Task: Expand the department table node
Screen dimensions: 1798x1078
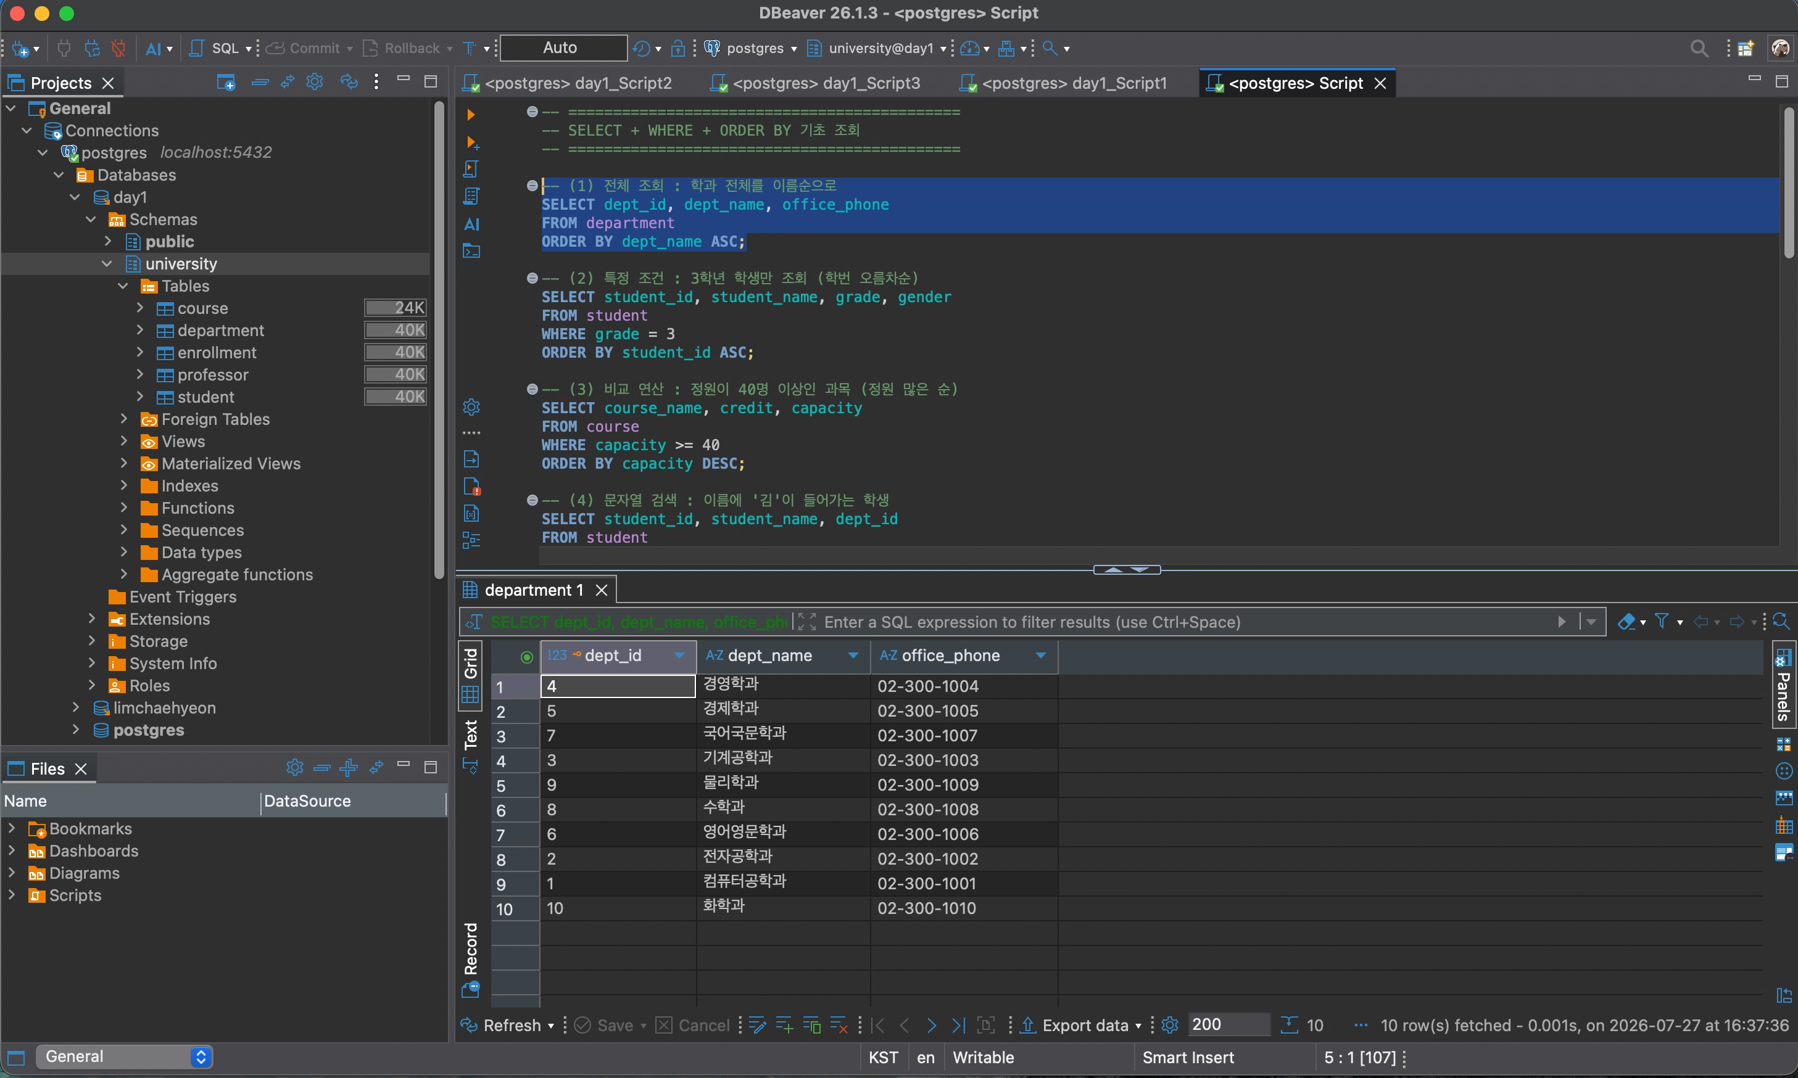Action: coord(140,331)
